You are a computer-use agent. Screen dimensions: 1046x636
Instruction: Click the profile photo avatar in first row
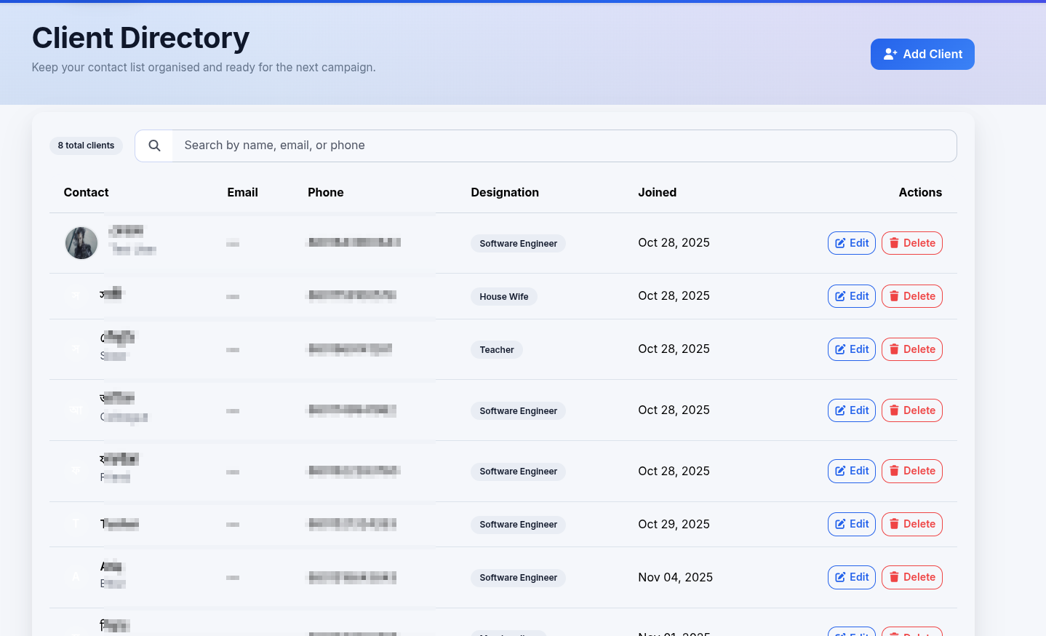click(x=81, y=243)
